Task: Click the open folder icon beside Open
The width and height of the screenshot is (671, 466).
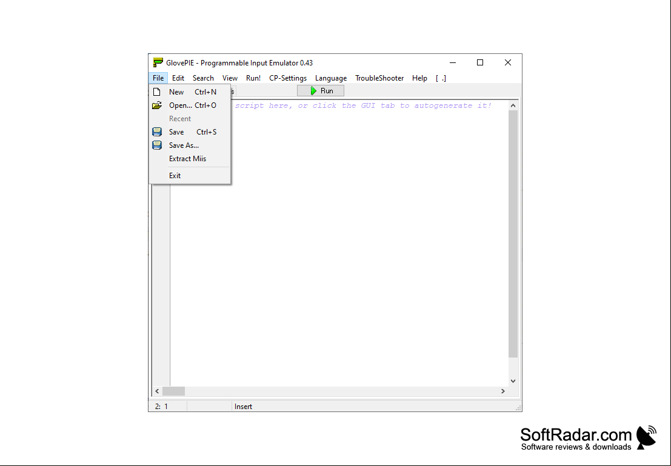Action: (157, 105)
